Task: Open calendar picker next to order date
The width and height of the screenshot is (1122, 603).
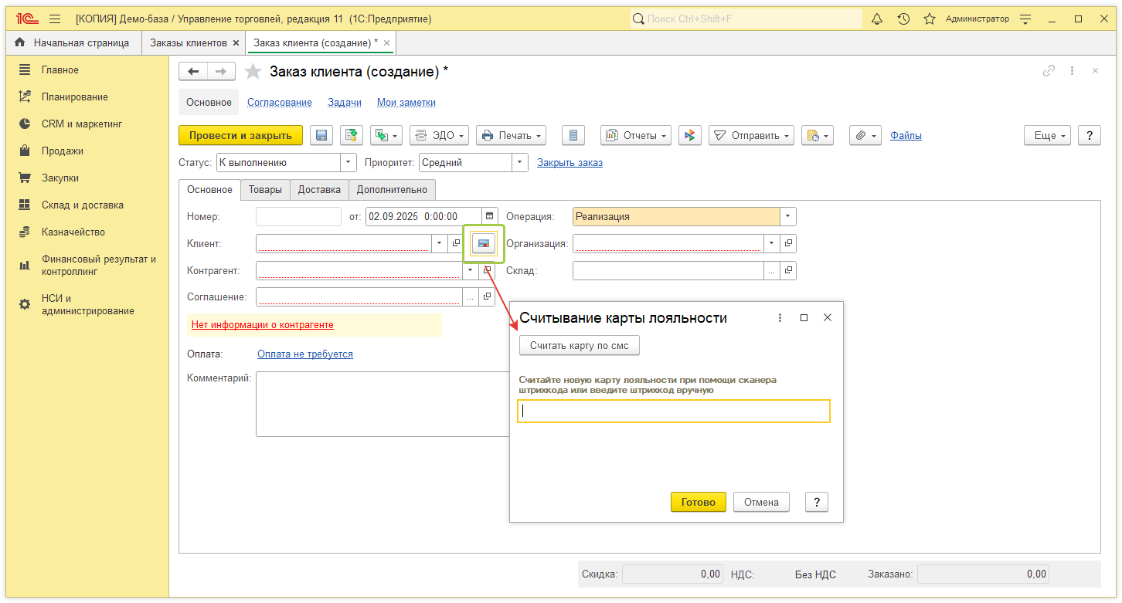Action: coord(489,216)
